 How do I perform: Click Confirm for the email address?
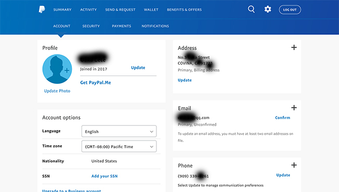pyautogui.click(x=283, y=118)
